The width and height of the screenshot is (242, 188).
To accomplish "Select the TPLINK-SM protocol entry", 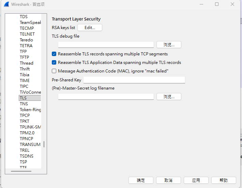I will [30, 127].
